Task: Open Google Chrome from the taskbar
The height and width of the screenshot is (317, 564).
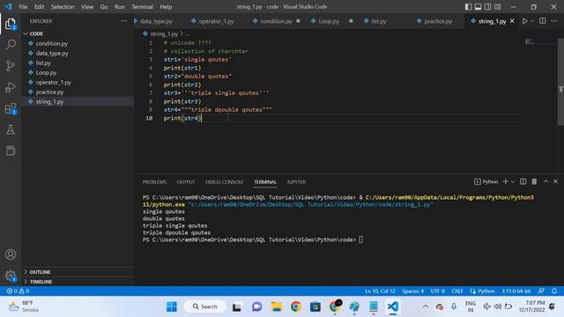Action: click(x=296, y=306)
